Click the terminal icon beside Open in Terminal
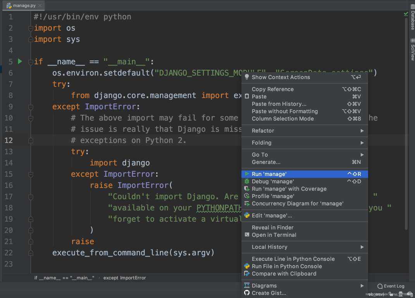The image size is (415, 298). [247, 235]
